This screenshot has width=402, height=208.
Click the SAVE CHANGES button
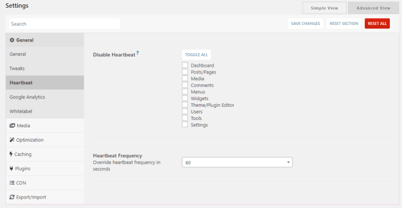point(306,24)
